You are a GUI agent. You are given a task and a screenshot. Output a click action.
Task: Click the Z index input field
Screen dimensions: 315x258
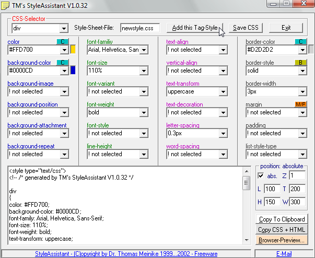tap(297, 175)
